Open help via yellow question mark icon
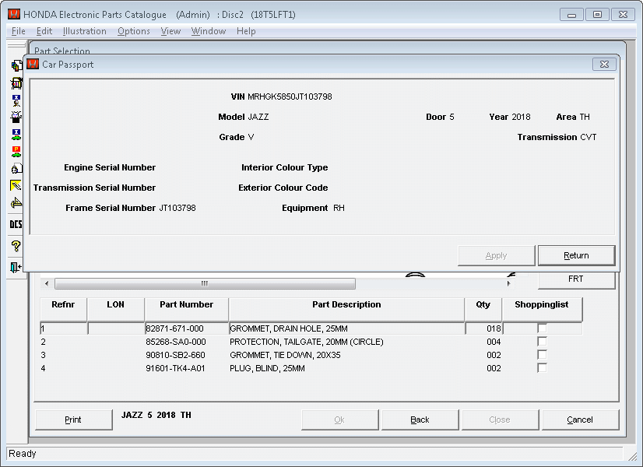 (16, 246)
